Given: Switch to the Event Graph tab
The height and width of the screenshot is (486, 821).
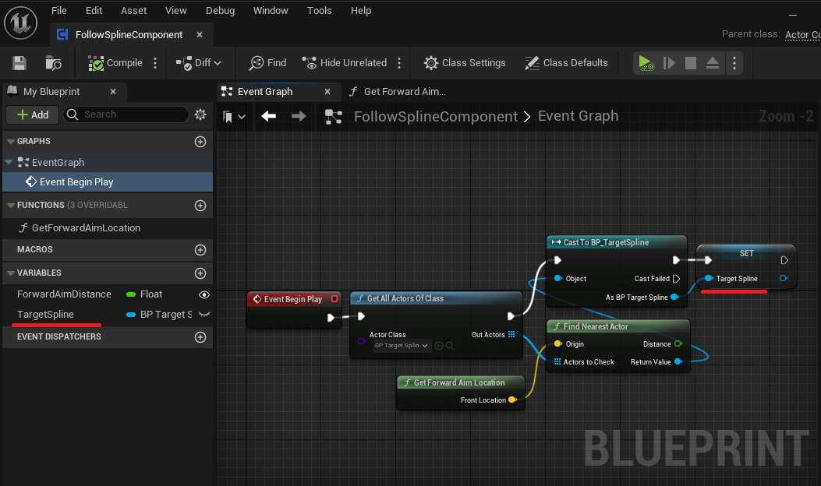Looking at the screenshot, I should point(265,92).
